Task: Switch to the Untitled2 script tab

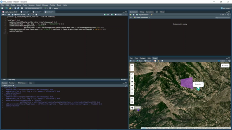Action: coord(25,12)
